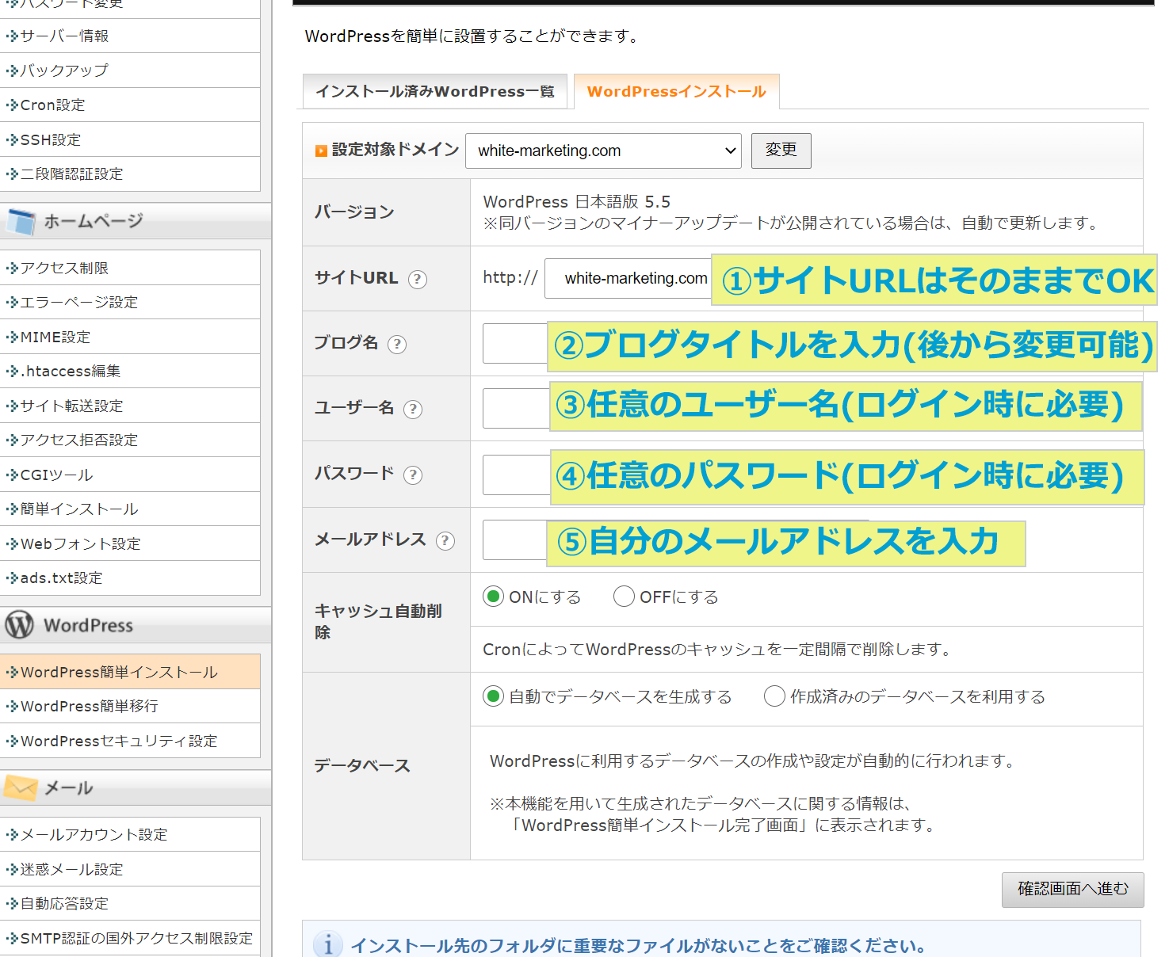1169x957 pixels.
Task: Click the 'WordPress 日本語版 5.5' version text
Action: [577, 202]
